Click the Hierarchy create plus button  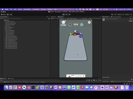(1, 19)
